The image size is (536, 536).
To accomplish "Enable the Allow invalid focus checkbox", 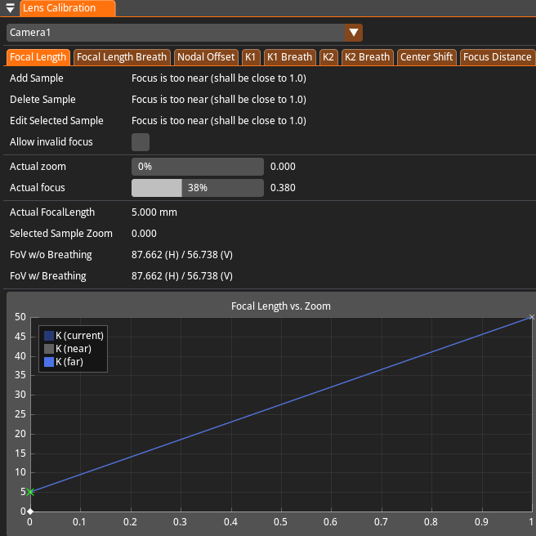I will coord(141,142).
